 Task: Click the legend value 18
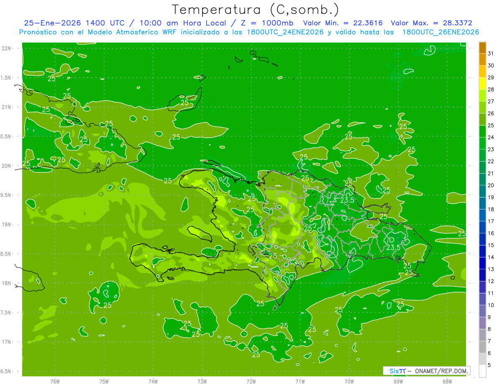coord(491,209)
